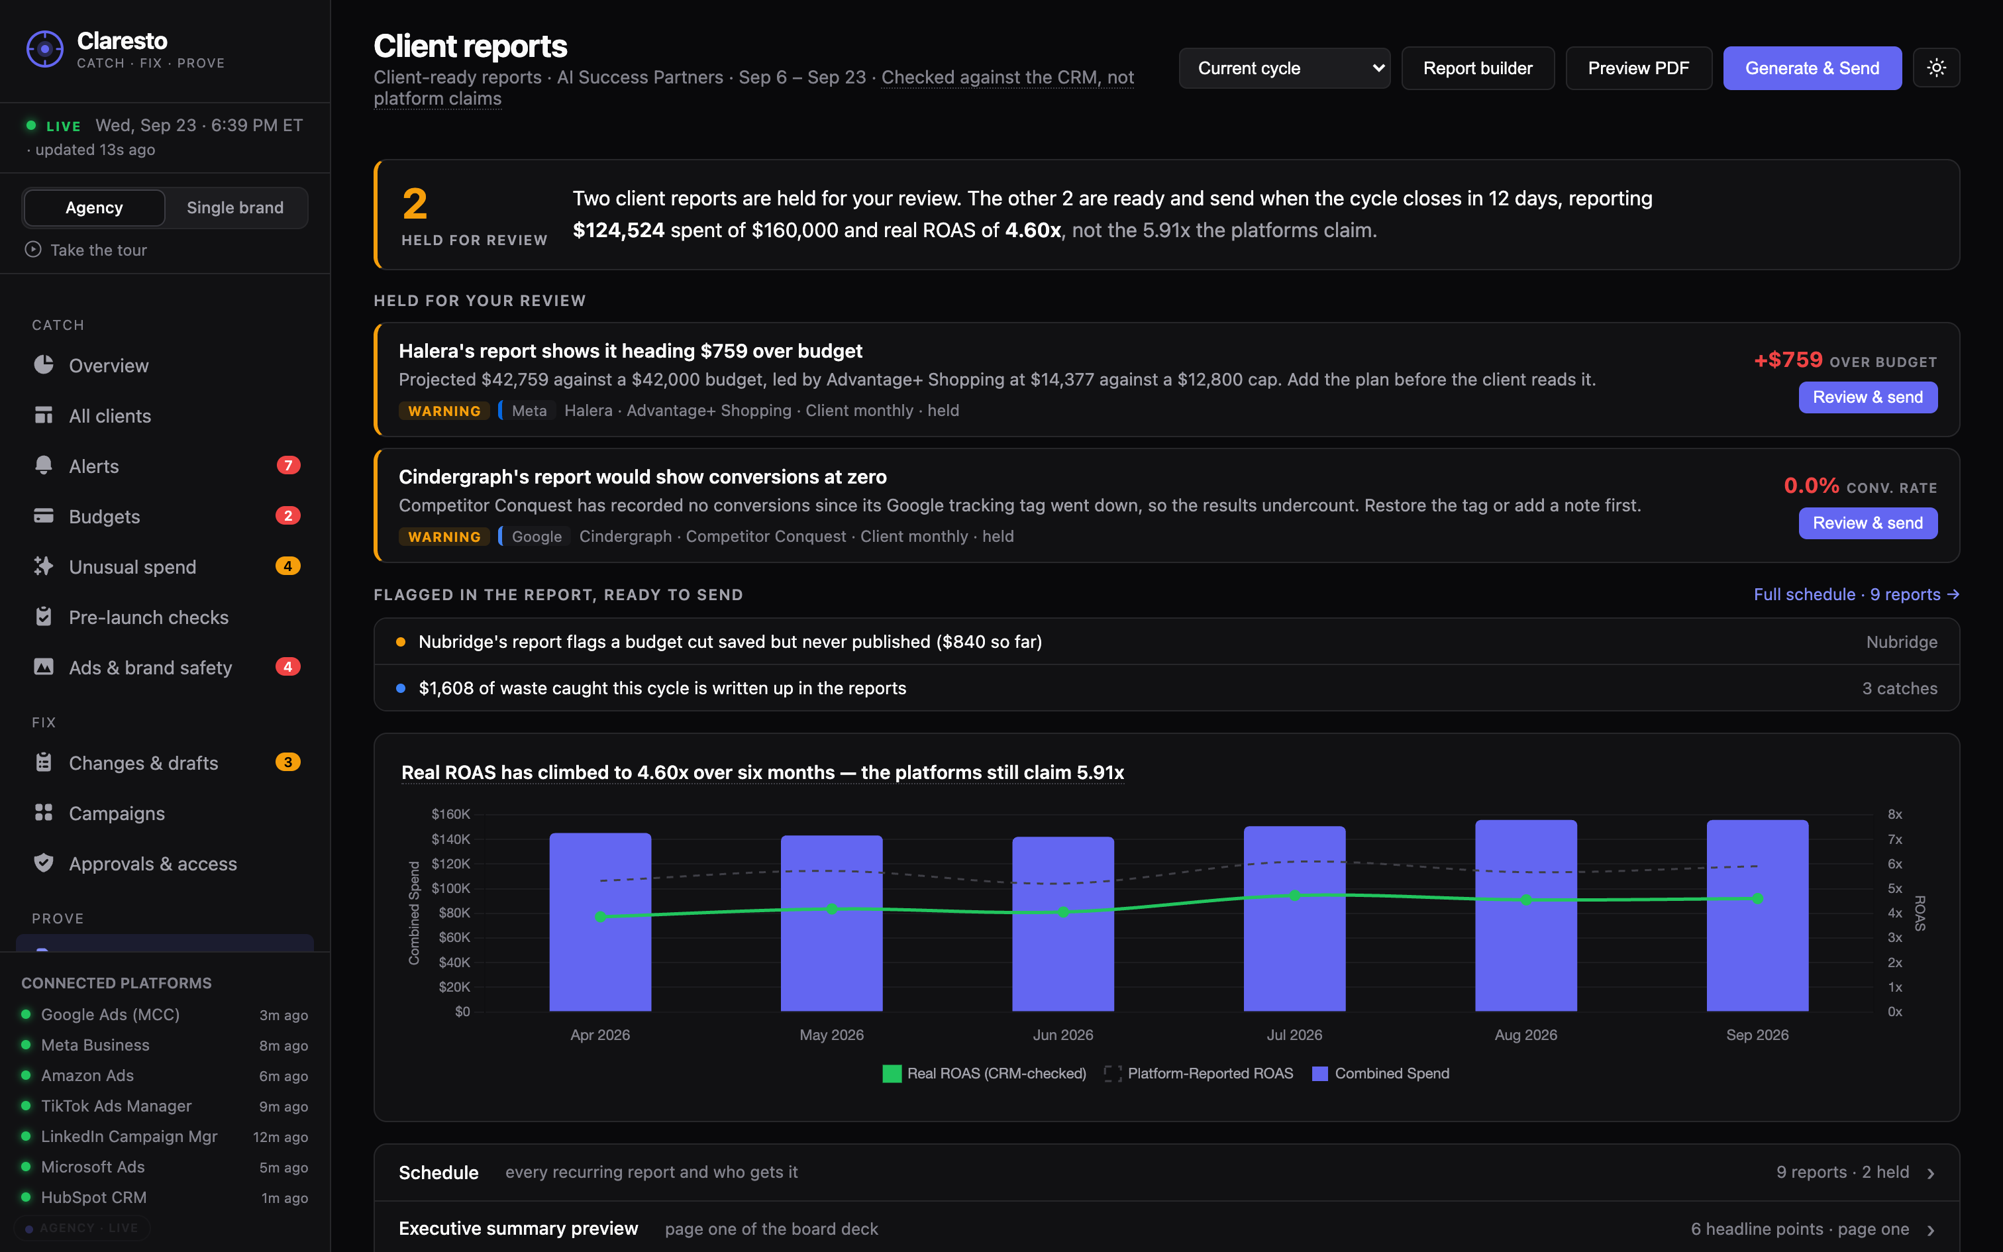Viewport: 2003px width, 1252px height.
Task: Click the Claresto logo icon
Action: click(x=44, y=50)
